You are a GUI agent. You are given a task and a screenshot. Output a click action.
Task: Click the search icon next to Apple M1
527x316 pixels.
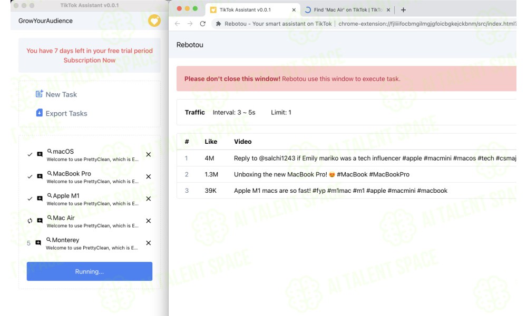(x=50, y=195)
